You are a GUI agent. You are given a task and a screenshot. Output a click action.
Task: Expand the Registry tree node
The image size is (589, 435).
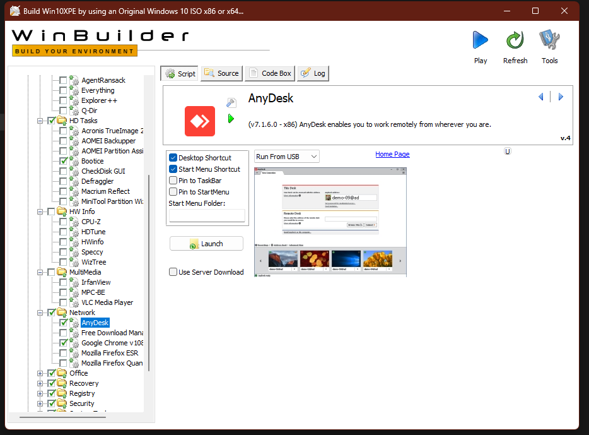point(40,393)
